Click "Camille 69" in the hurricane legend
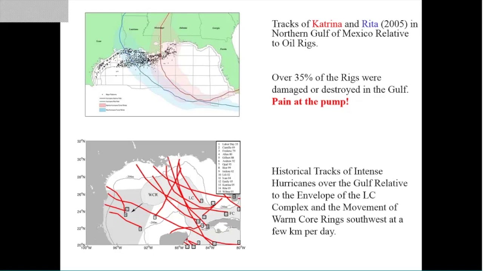 click(229, 148)
